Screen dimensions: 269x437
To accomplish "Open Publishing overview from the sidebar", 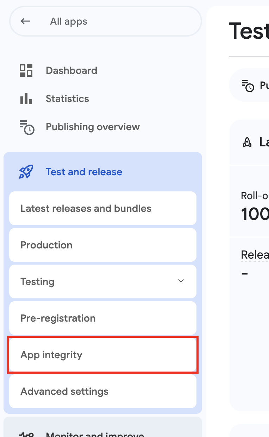I will 93,127.
